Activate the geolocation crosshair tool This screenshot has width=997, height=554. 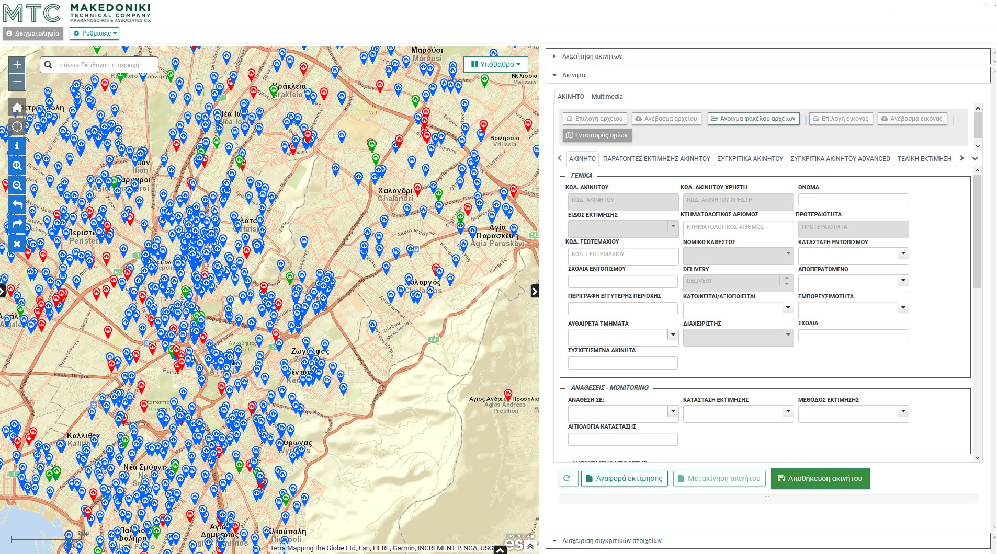coord(17,126)
